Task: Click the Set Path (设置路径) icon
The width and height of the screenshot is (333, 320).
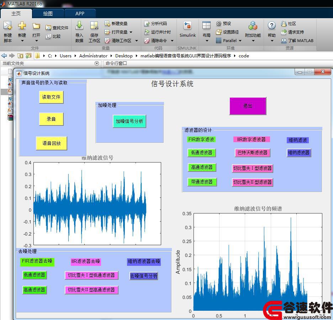Action: click(x=219, y=32)
